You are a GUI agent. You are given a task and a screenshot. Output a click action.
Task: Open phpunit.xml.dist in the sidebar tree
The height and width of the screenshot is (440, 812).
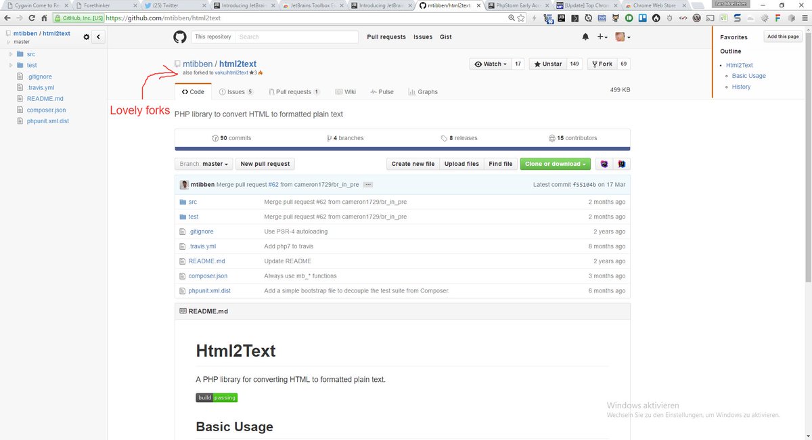point(47,121)
